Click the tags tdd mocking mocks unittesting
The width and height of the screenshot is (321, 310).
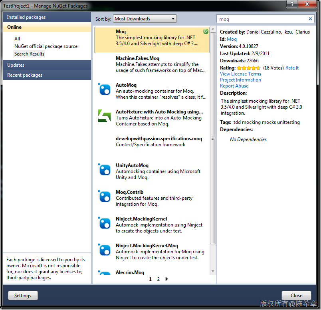[266, 122]
